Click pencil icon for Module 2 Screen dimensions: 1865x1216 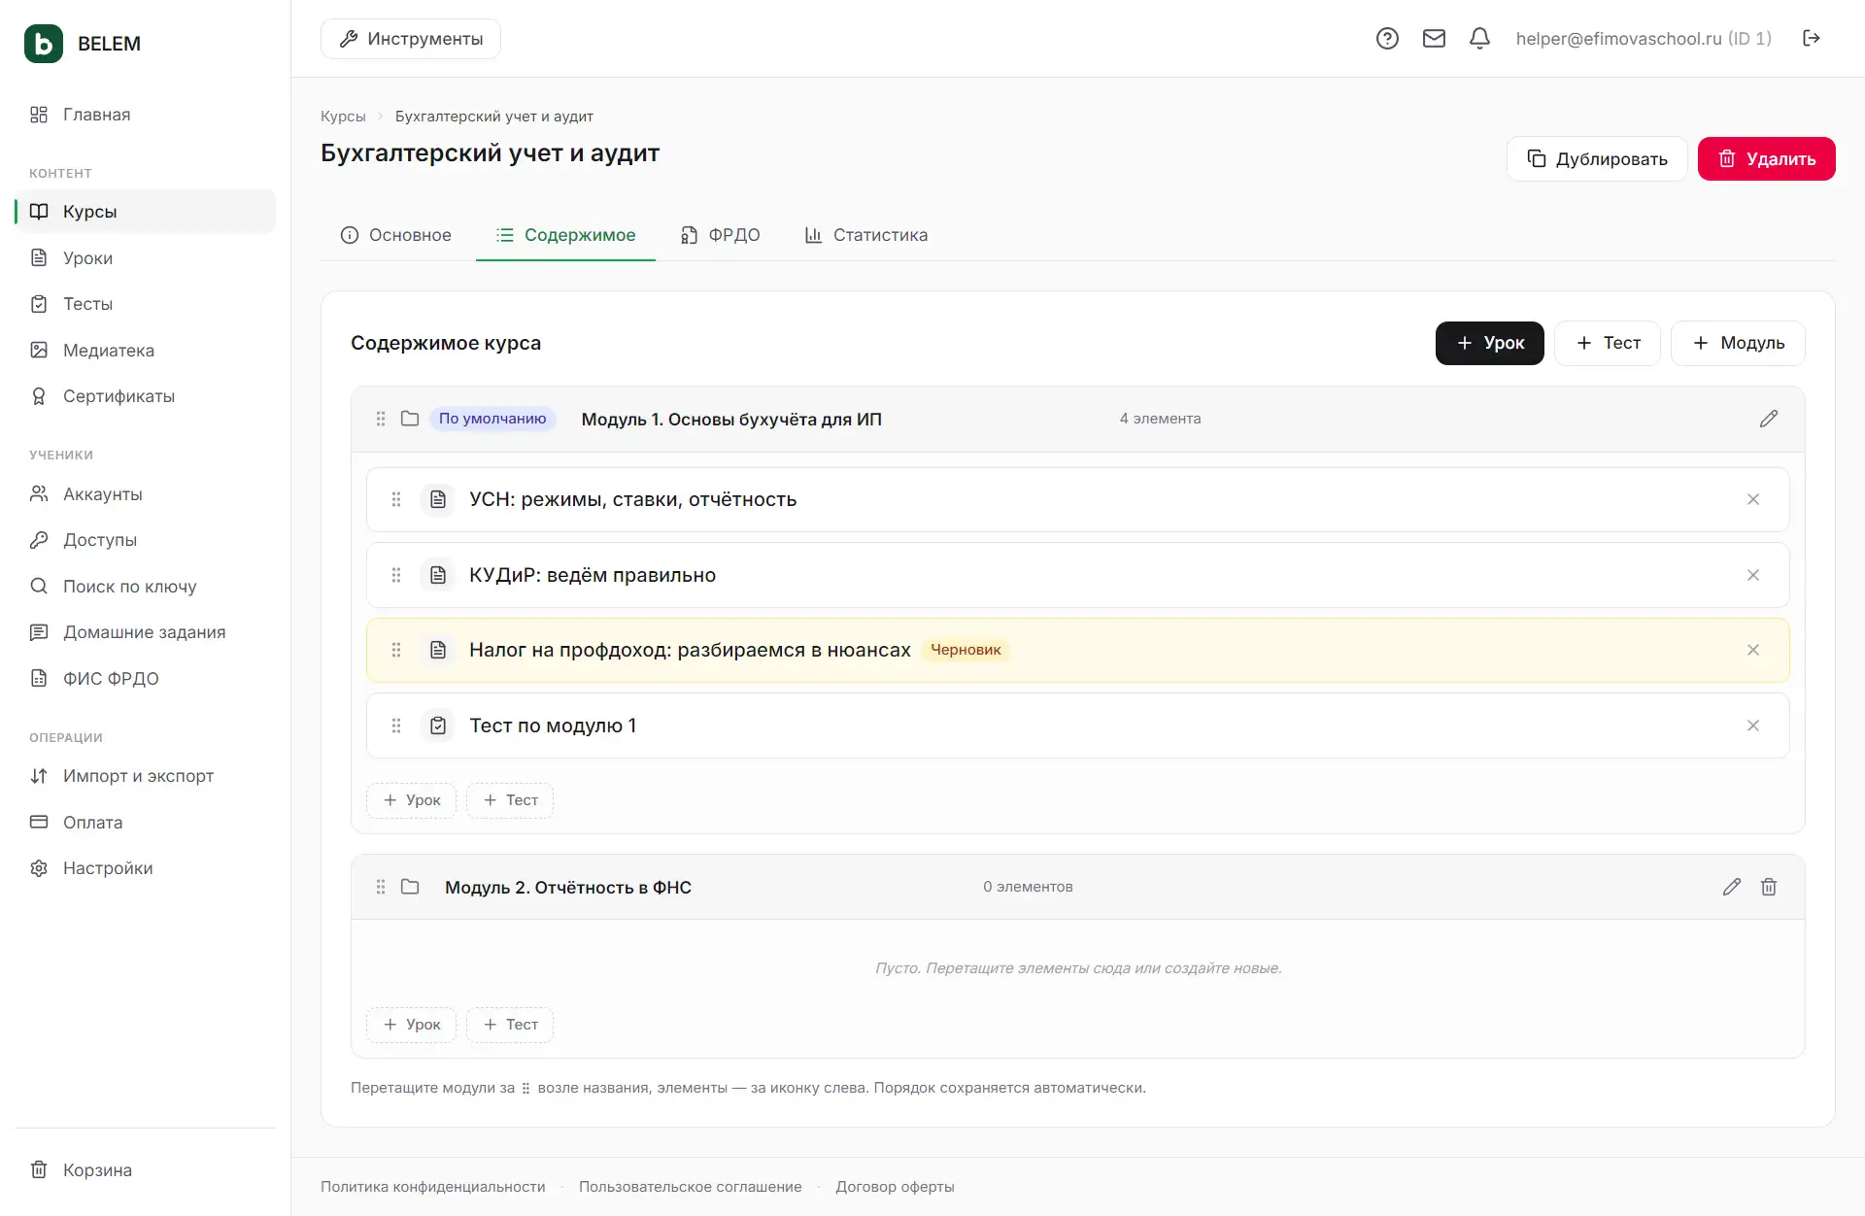1732,887
